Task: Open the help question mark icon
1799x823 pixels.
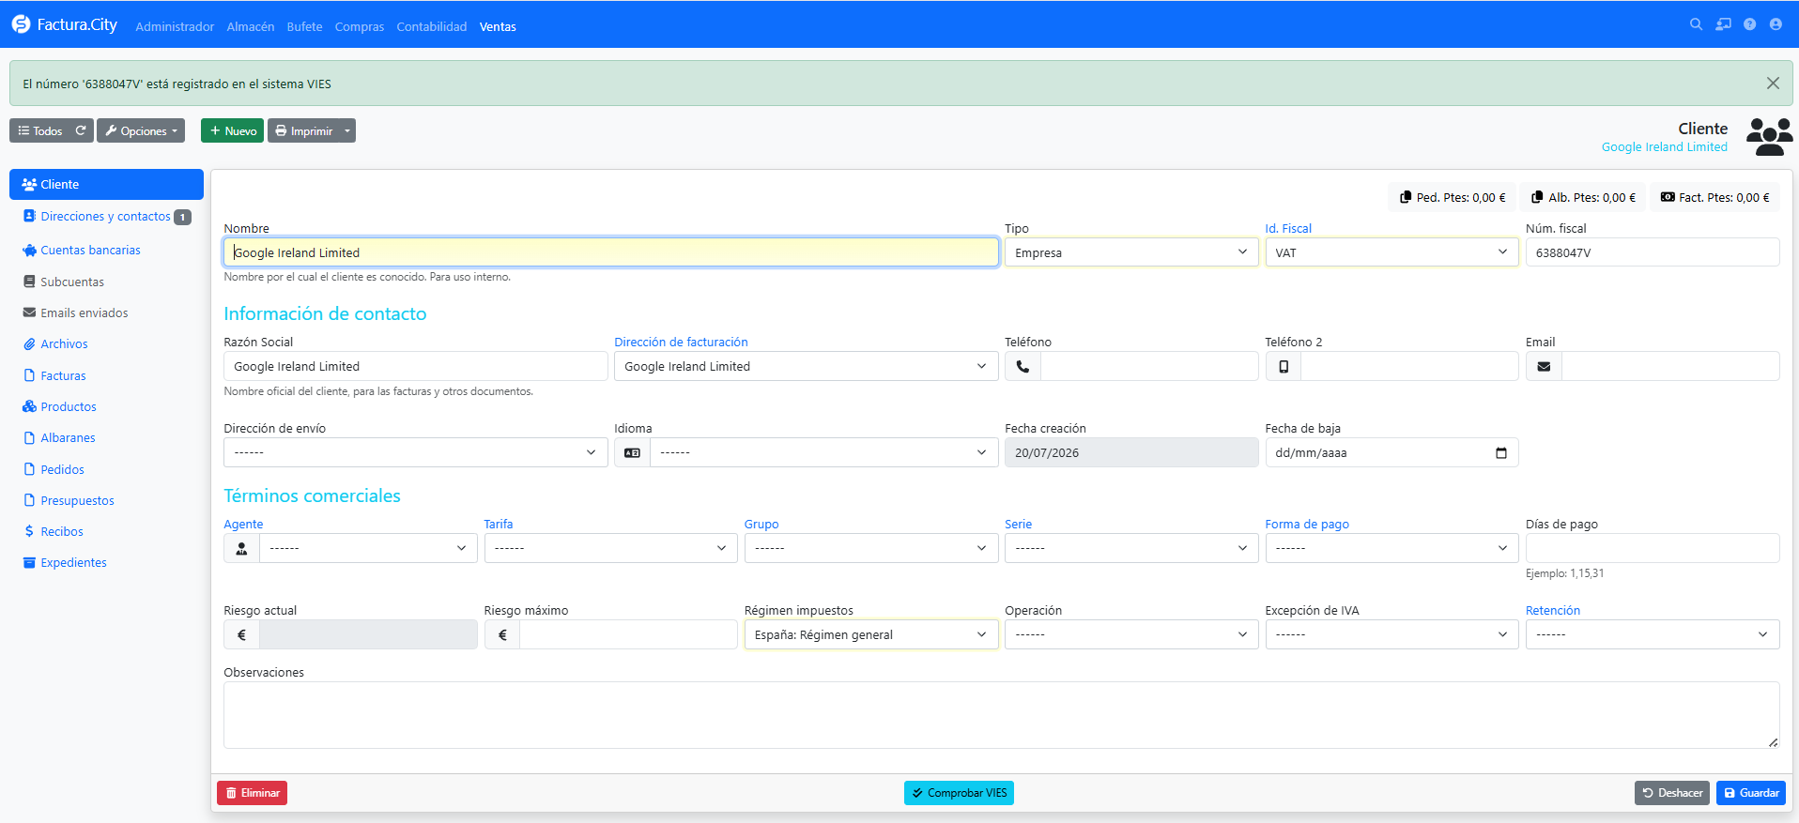Action: coord(1749,24)
